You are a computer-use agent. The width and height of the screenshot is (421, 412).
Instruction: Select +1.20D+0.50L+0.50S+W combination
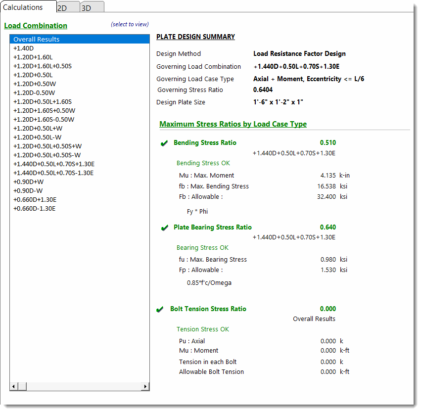pyautogui.click(x=47, y=146)
